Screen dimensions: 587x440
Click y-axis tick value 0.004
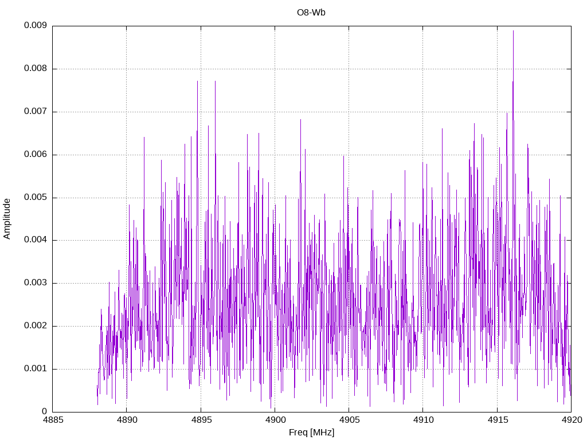coord(36,240)
